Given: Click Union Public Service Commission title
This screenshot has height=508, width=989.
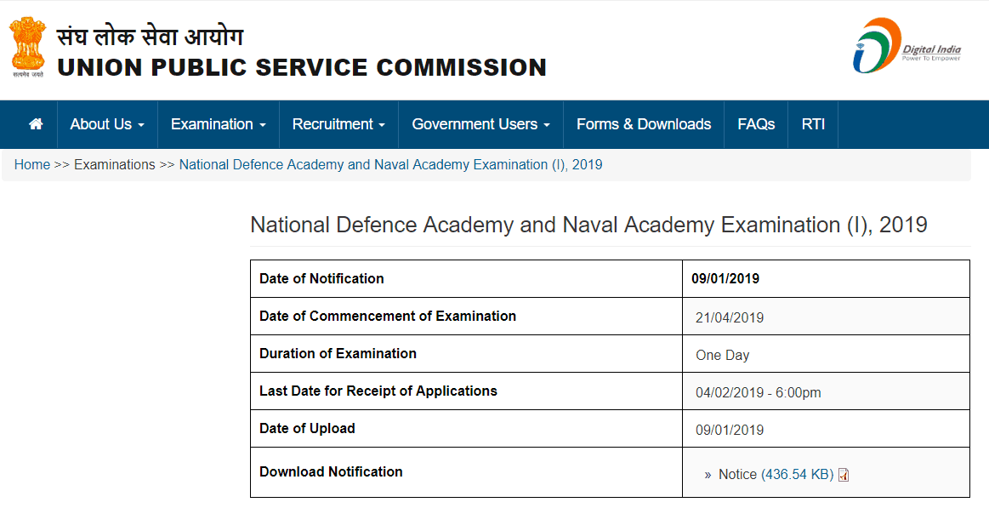Looking at the screenshot, I should coord(302,67).
